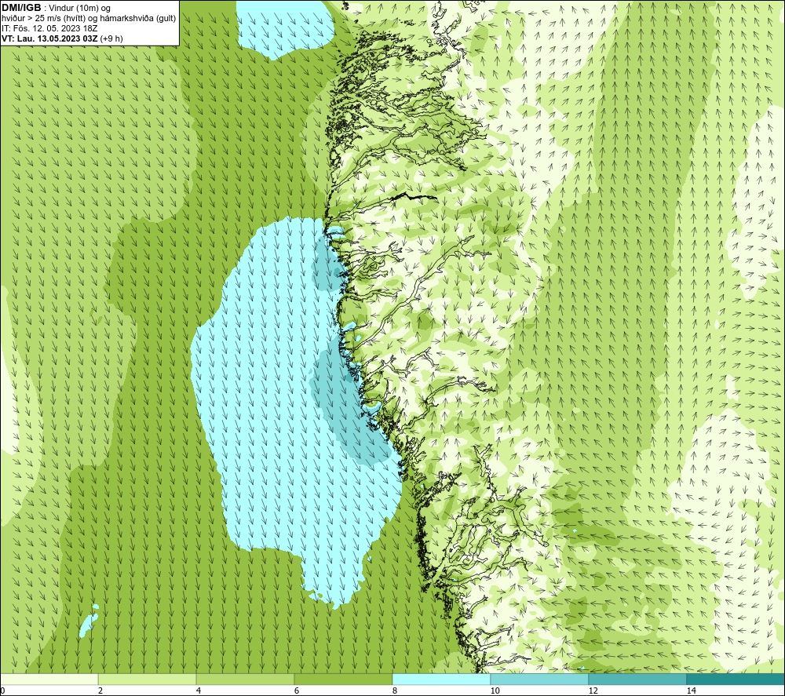Click the scale label "10"
The width and height of the screenshot is (785, 696).
tap(495, 691)
